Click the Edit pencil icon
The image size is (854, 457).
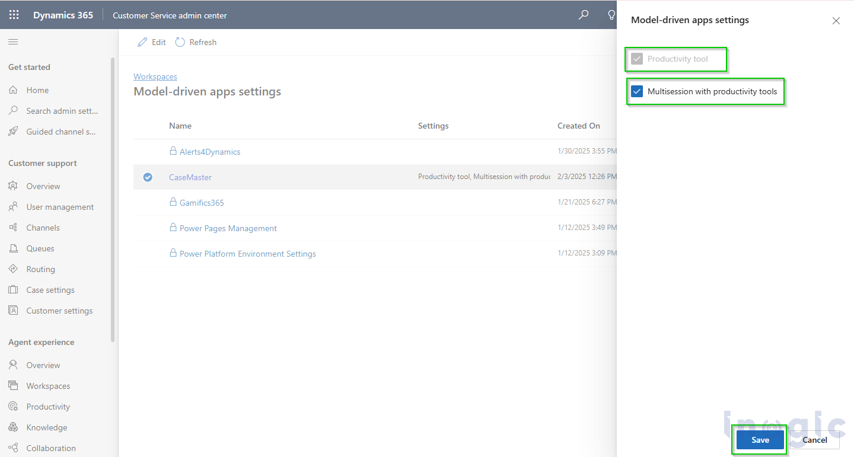[x=142, y=42]
